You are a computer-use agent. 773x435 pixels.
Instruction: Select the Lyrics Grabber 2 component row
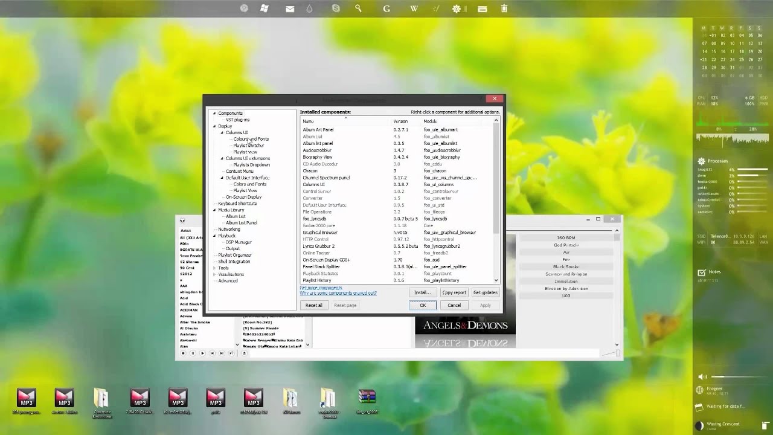(x=397, y=246)
